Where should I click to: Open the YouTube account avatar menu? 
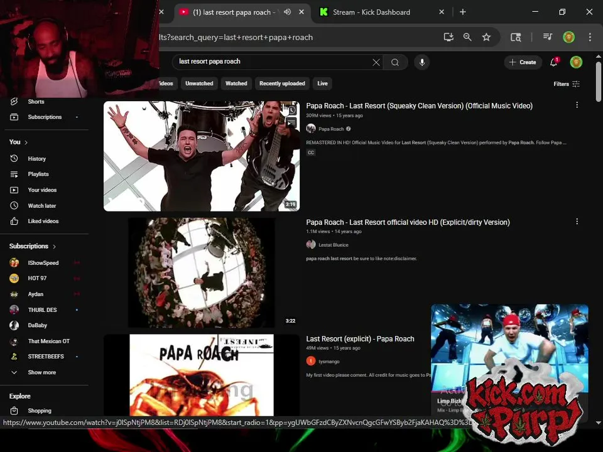pyautogui.click(x=576, y=62)
